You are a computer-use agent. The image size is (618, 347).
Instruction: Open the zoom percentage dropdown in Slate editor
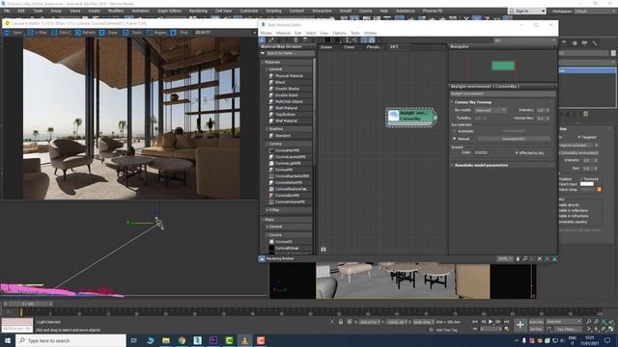(505, 259)
